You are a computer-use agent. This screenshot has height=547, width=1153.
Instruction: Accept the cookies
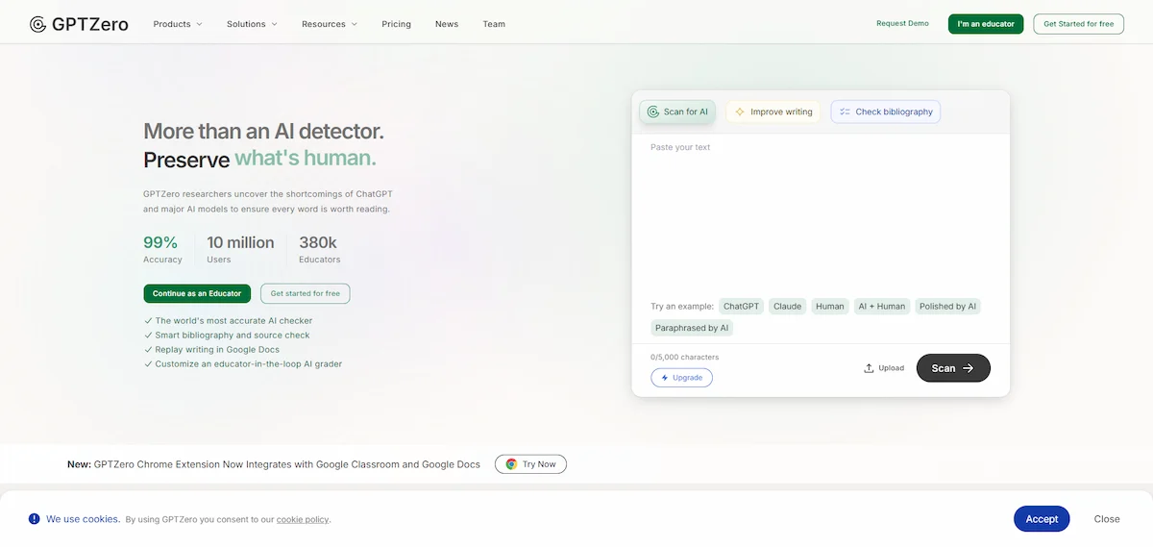tap(1042, 519)
